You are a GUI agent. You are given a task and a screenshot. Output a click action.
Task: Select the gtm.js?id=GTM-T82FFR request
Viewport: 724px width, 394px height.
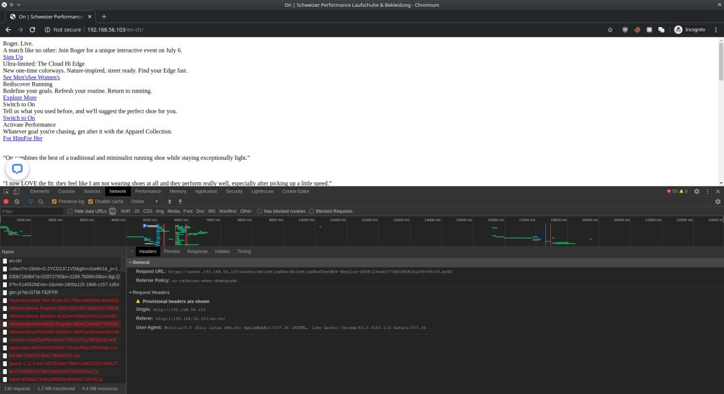point(63,292)
